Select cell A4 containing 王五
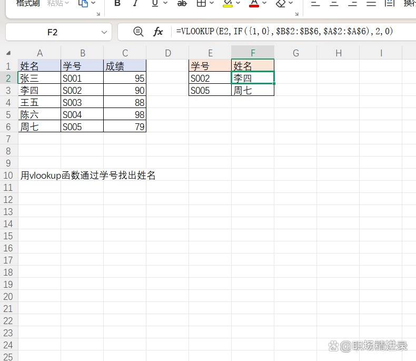416x361 pixels. 39,102
